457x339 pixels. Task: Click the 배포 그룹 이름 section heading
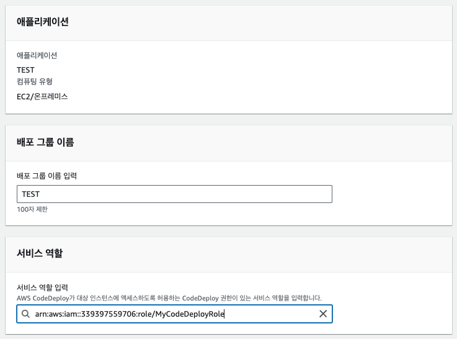45,142
